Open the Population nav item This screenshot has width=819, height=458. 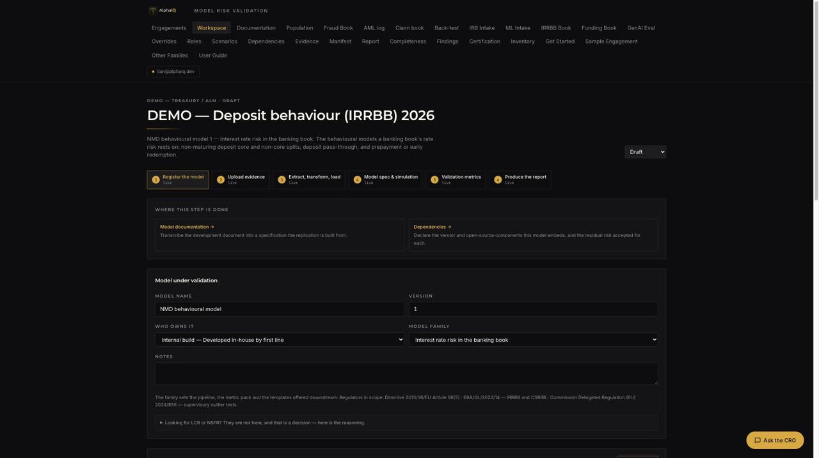click(x=300, y=28)
